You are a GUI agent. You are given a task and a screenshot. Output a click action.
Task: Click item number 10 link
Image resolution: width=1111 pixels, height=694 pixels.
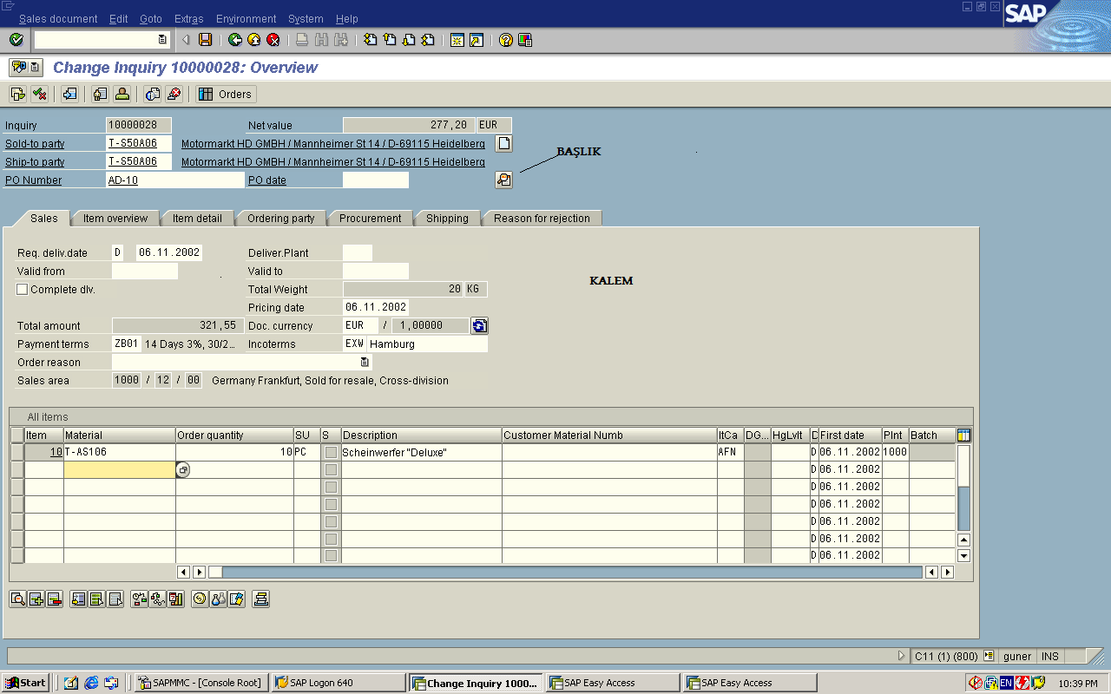56,452
